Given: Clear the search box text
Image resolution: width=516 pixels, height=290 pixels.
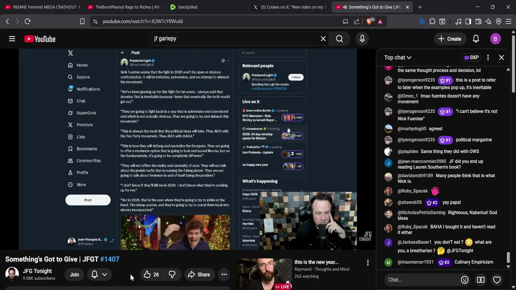Looking at the screenshot, I should tap(323, 39).
